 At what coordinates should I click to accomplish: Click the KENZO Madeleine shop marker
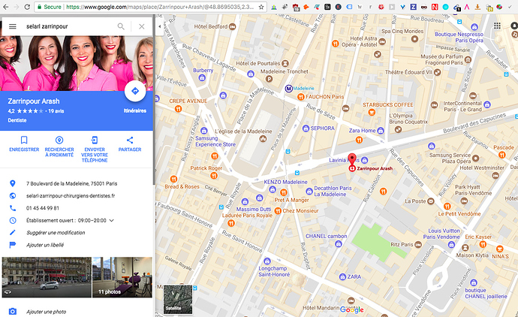pos(273,189)
